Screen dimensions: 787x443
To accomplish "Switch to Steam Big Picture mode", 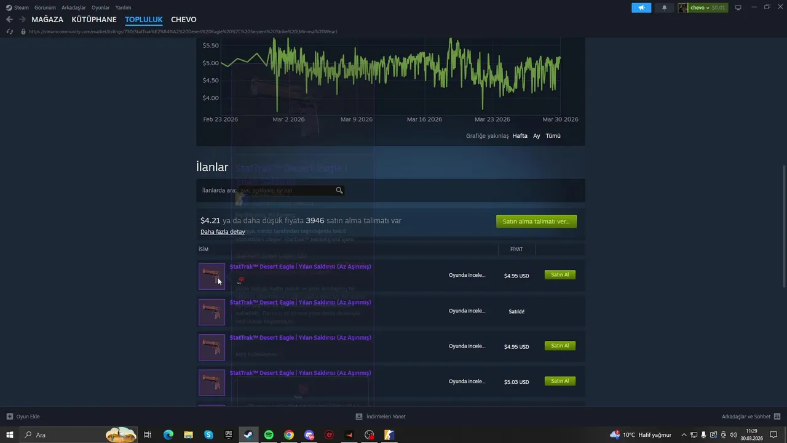I will 738,7.
